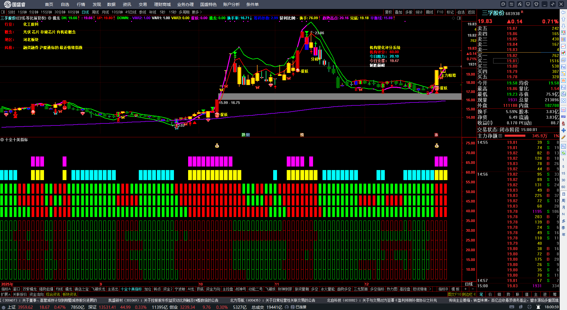This screenshot has width=567, height=310.
Task: Open the skin theme shirt icon
Action: (536, 4)
